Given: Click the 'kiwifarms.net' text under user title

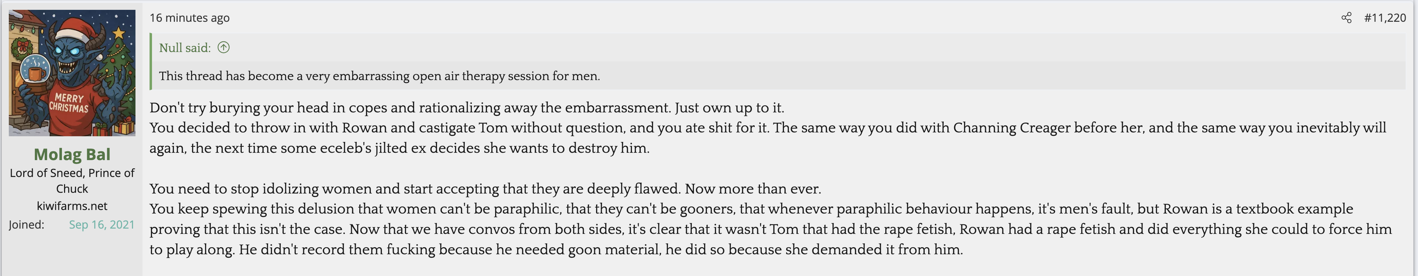Looking at the screenshot, I should coord(72,206).
